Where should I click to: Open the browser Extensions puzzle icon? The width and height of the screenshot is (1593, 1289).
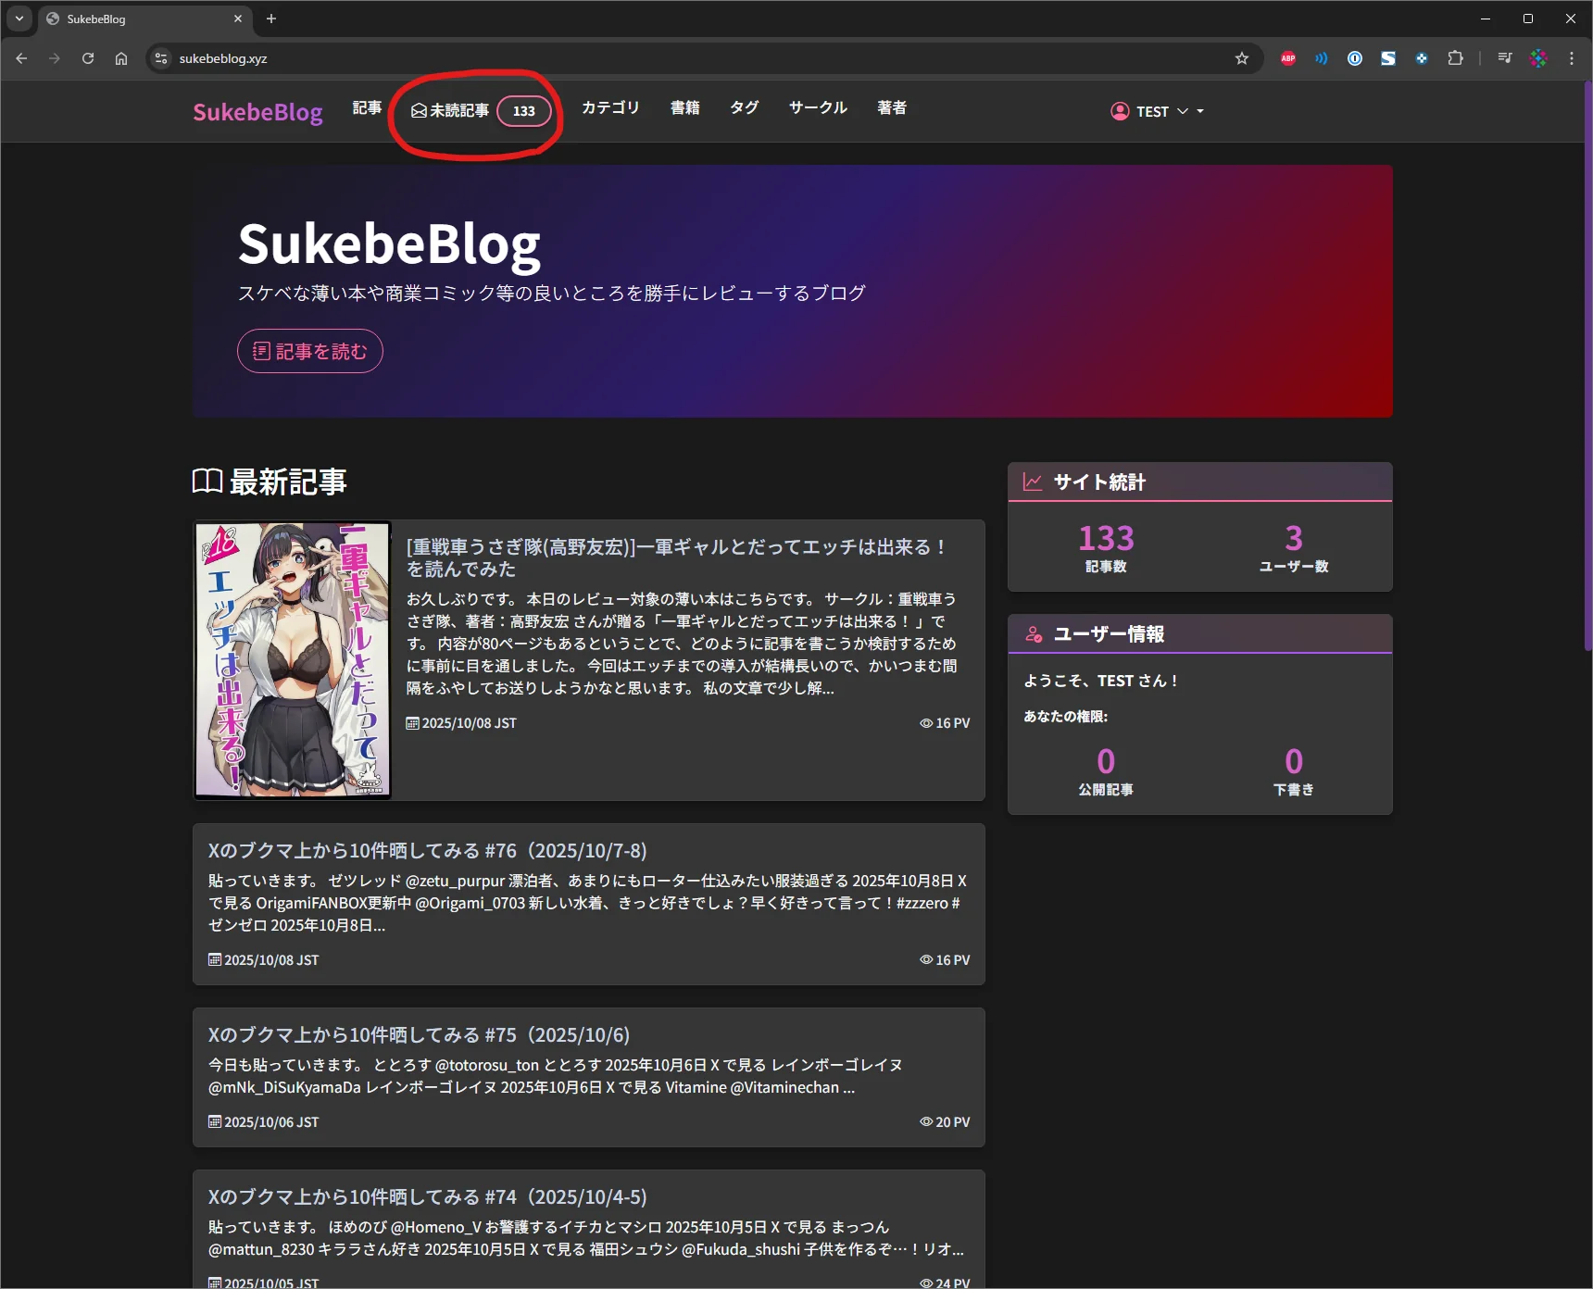coord(1455,58)
